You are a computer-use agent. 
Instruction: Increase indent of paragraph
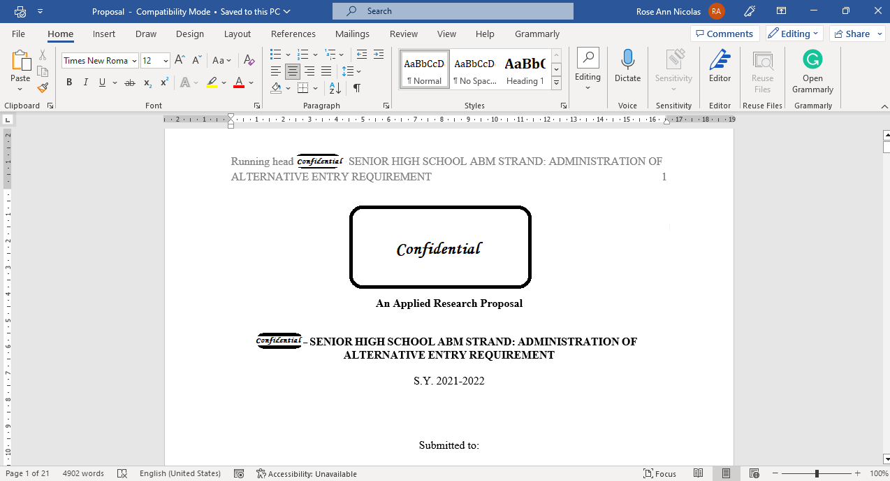coord(378,55)
